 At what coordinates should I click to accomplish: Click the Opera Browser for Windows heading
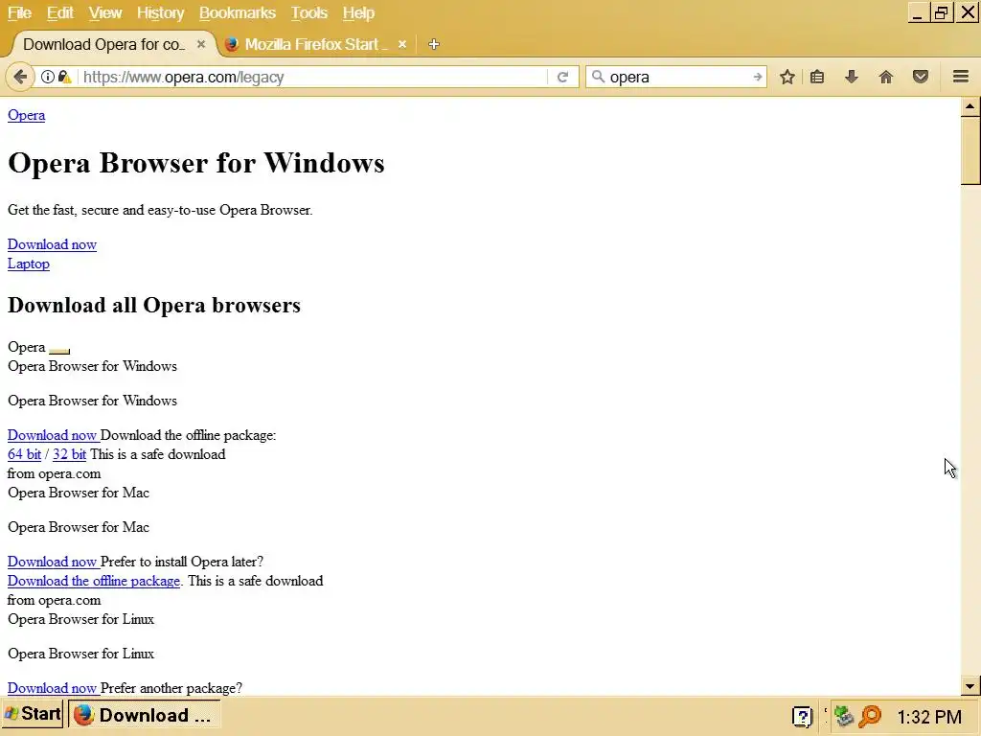click(195, 163)
